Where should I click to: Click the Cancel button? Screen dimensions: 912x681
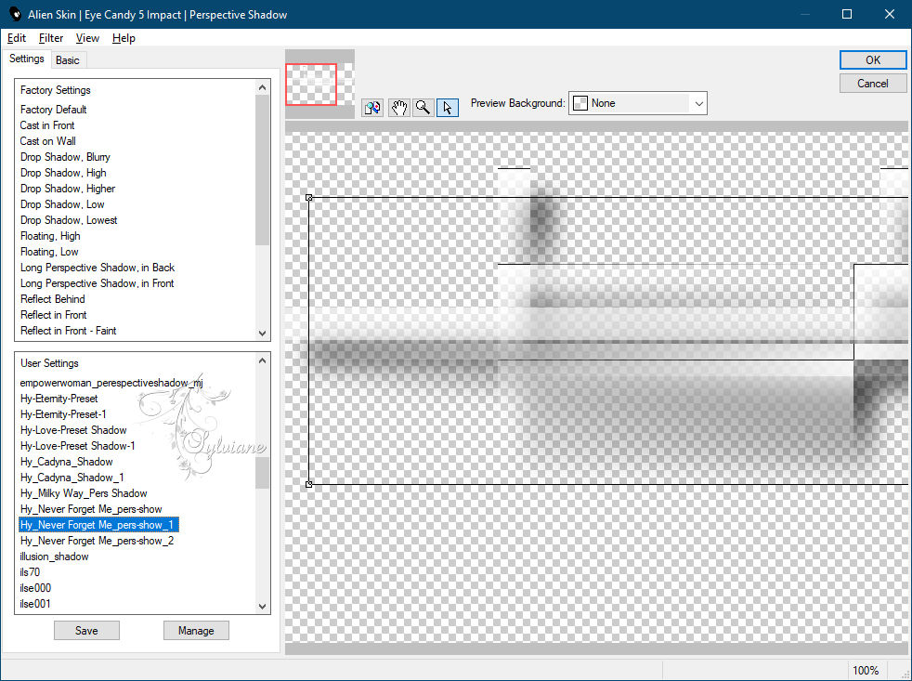(x=872, y=84)
